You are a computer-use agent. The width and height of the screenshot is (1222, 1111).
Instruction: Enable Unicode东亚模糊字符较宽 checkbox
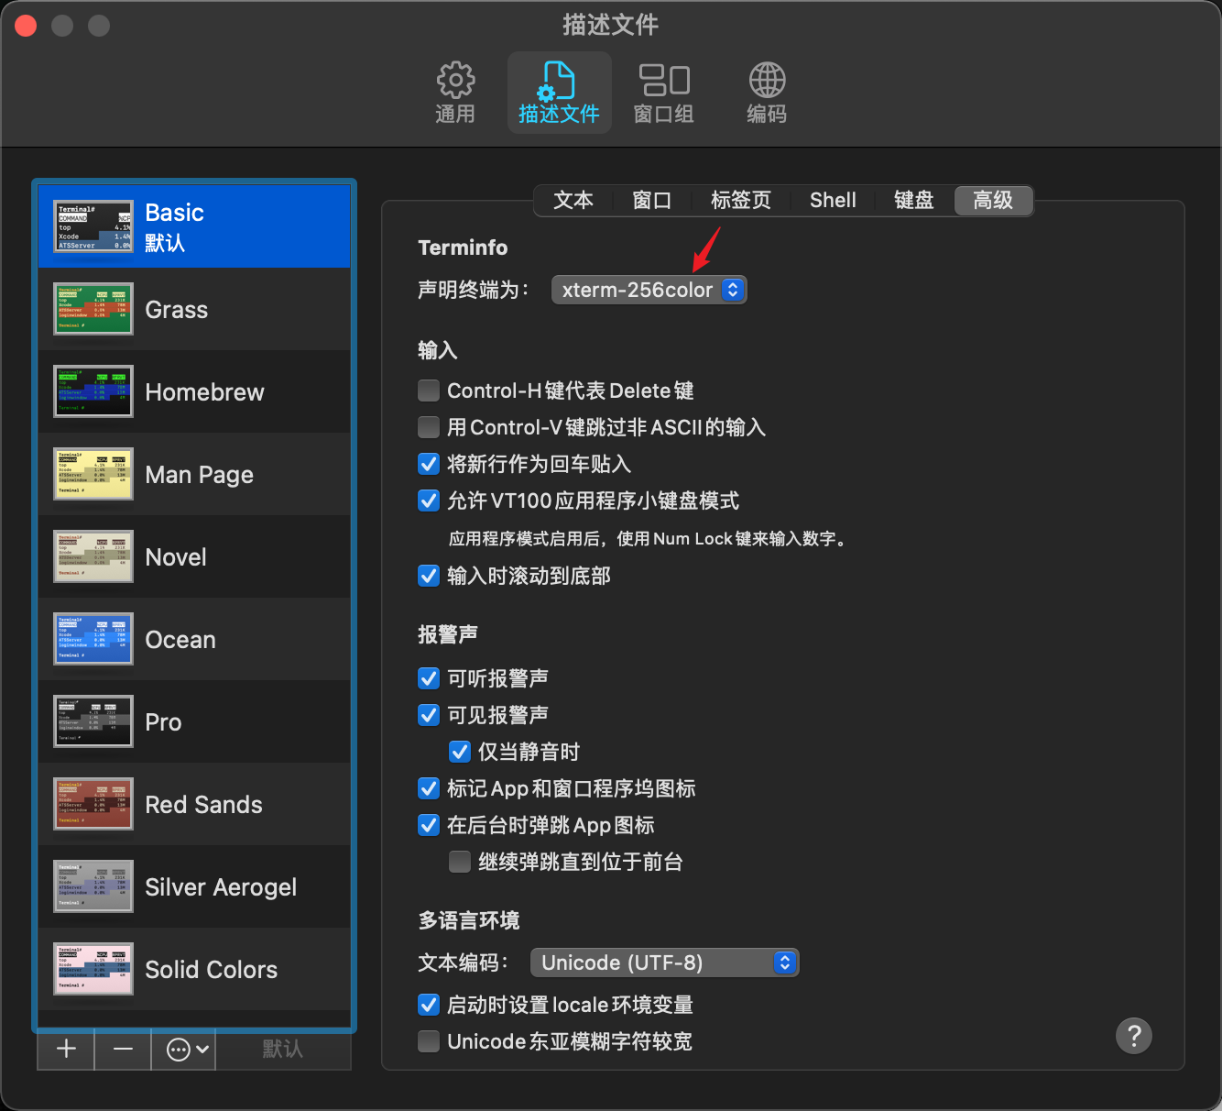[x=429, y=1041]
